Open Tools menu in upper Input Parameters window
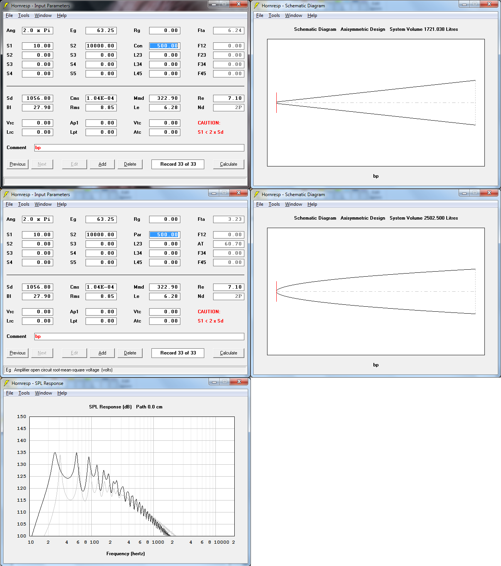 [24, 15]
